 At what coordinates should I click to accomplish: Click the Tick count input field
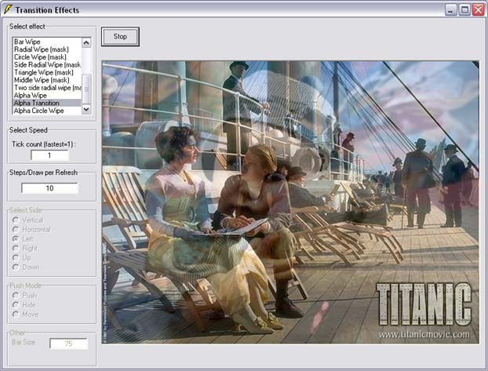click(49, 155)
